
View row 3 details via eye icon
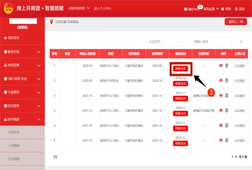(x=221, y=95)
